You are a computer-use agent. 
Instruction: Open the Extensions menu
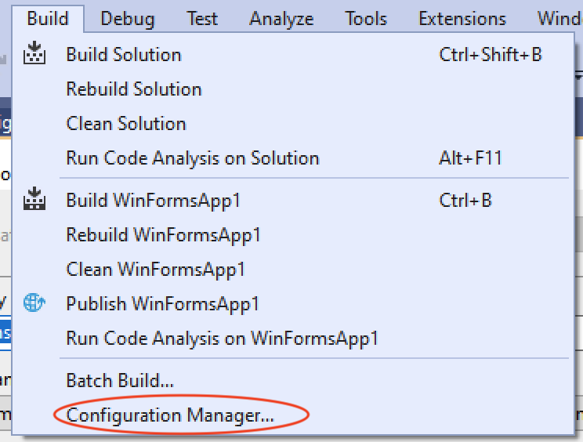(462, 18)
